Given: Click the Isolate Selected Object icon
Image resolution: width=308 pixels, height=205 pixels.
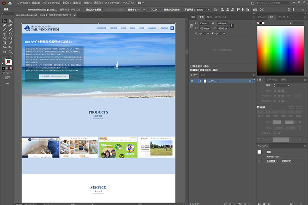Looking at the screenshot, I should point(262,10).
